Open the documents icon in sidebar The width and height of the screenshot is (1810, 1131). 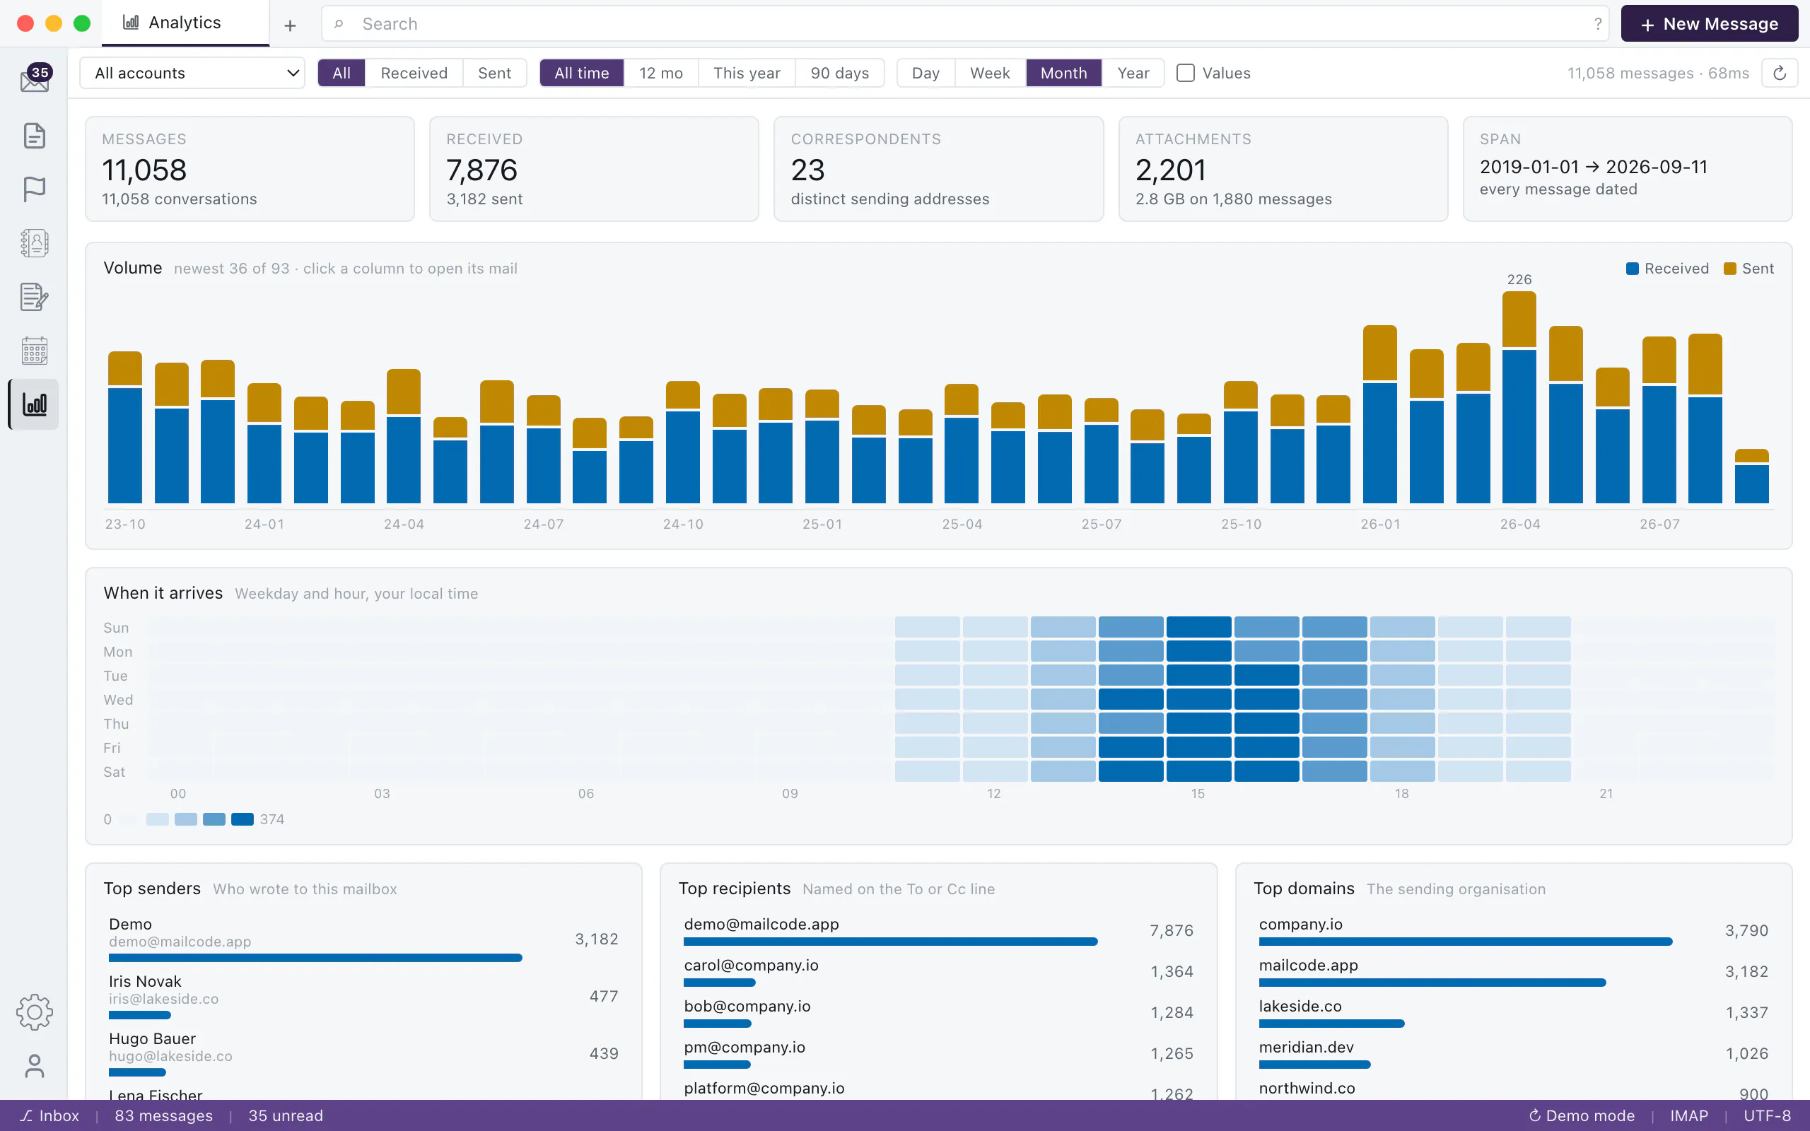click(35, 136)
